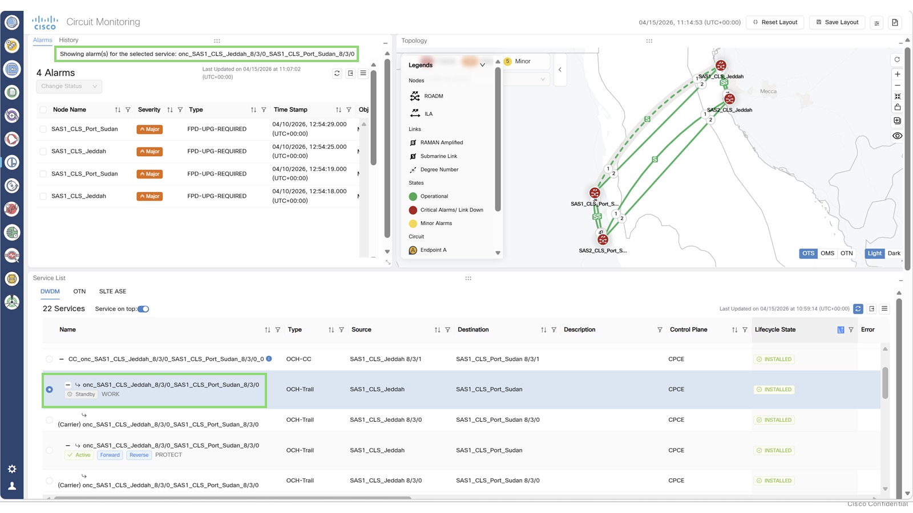Lock the topology layout with padlock icon
This screenshot has height=513, width=913.
[897, 107]
